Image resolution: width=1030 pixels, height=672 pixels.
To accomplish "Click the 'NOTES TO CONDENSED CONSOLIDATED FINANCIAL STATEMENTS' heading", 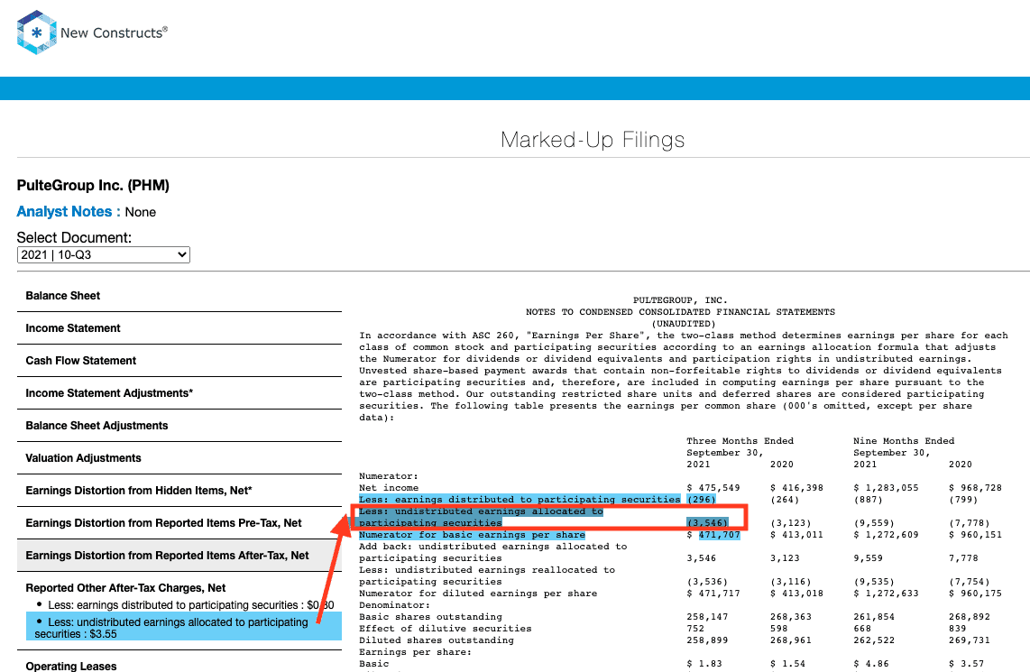I will coord(681,312).
